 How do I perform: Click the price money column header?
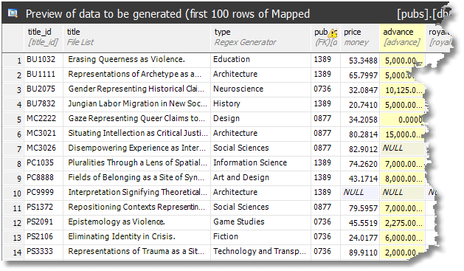360,38
